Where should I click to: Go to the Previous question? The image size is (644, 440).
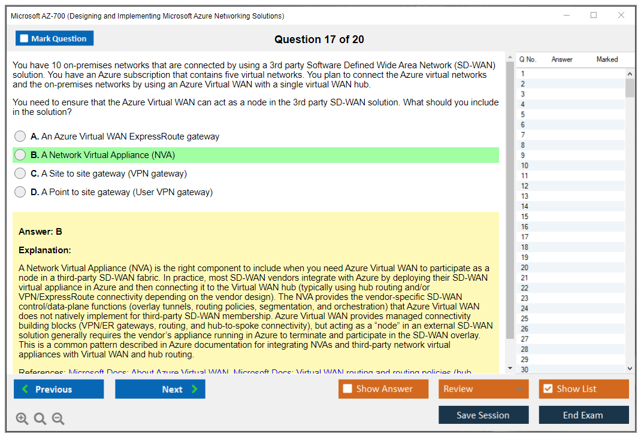(x=59, y=389)
